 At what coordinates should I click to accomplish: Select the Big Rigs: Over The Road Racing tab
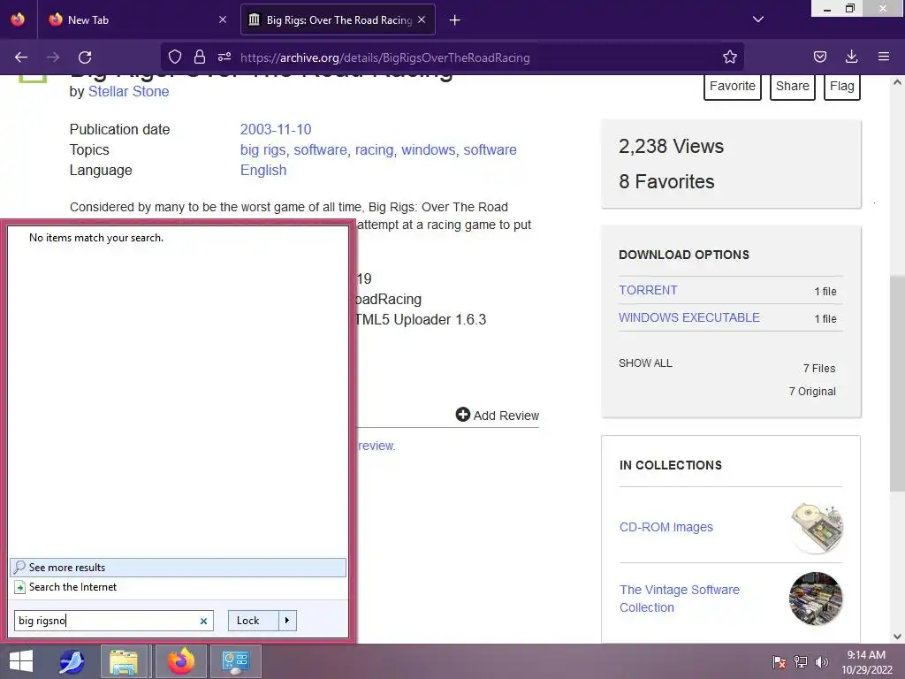coord(338,19)
